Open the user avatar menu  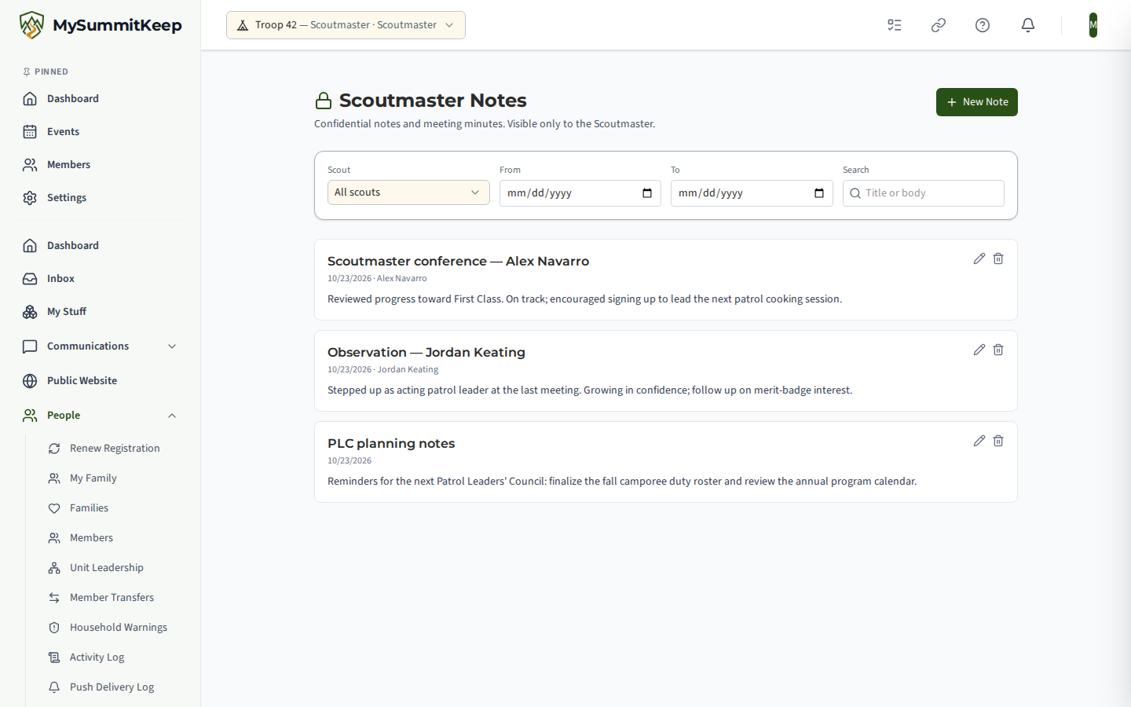(1093, 25)
